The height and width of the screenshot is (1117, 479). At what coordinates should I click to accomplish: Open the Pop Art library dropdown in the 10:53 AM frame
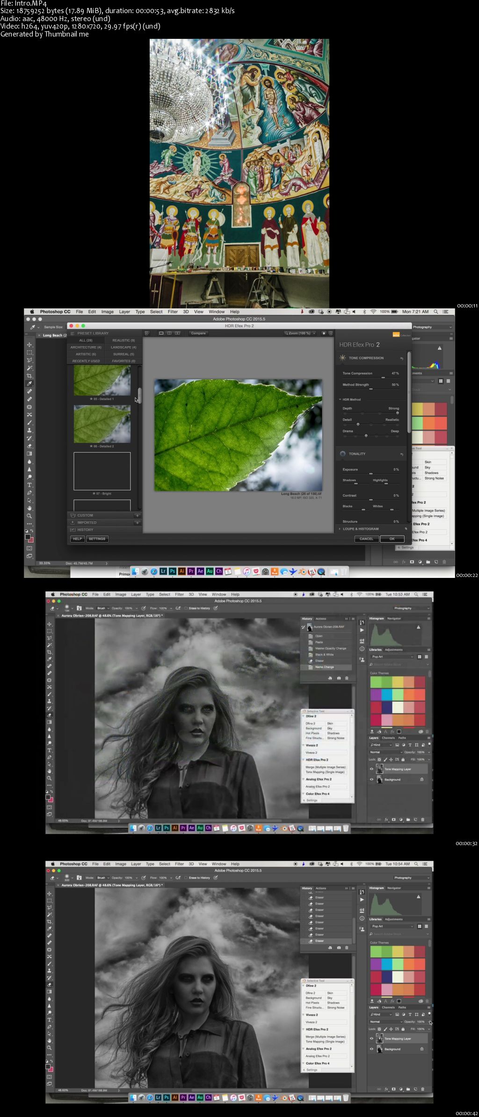pyautogui.click(x=392, y=657)
